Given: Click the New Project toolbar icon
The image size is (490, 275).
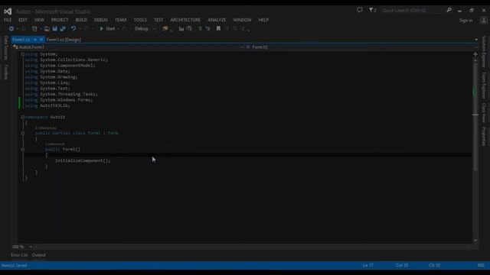Looking at the screenshot, I should (34, 29).
